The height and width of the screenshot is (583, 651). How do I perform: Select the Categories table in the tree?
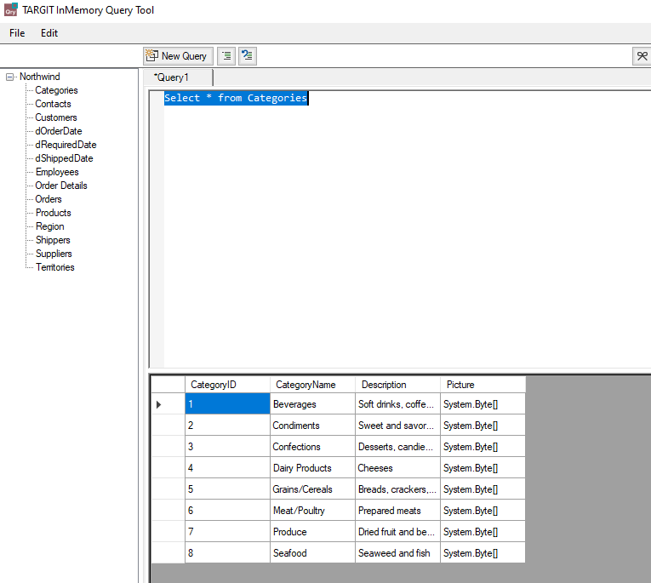tap(56, 90)
